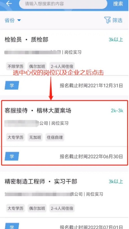The height and width of the screenshot is (229, 129).
Task: Click the filter funnel icon
Action: point(107,20)
